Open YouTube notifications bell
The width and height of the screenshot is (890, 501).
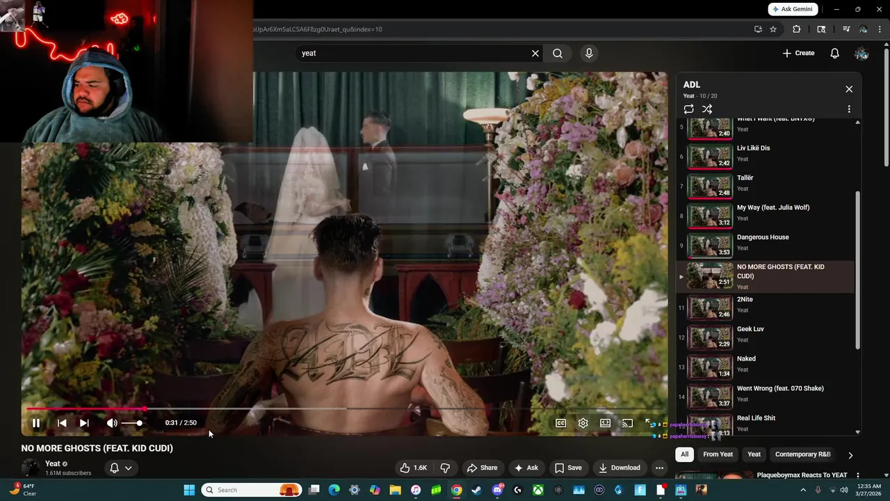click(x=834, y=53)
